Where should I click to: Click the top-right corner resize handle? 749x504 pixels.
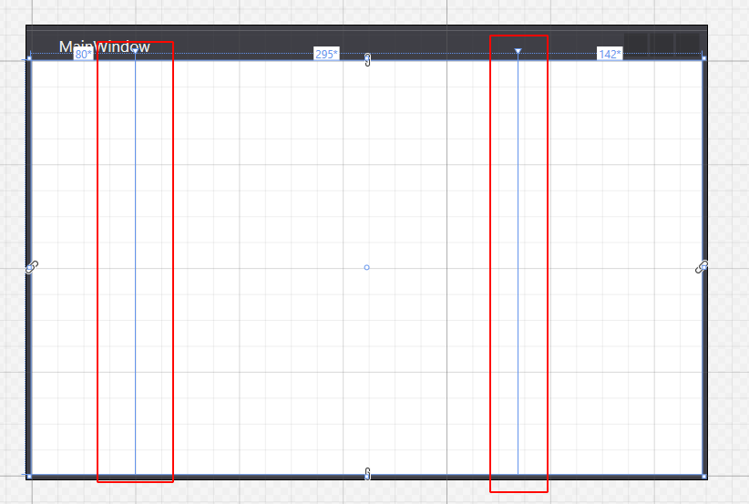tap(704, 58)
